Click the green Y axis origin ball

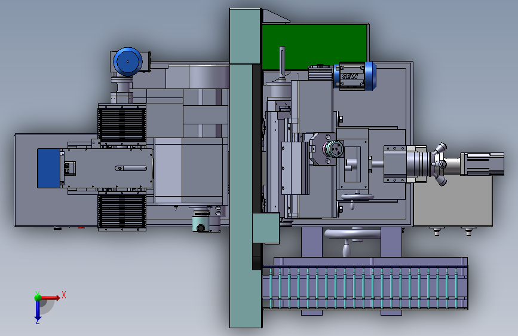tap(38, 297)
